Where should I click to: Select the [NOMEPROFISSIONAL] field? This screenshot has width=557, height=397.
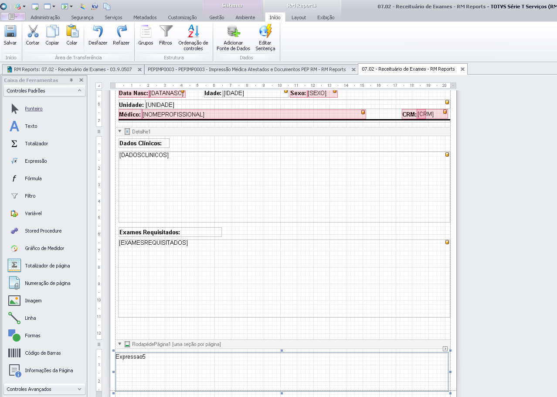pyautogui.click(x=254, y=114)
